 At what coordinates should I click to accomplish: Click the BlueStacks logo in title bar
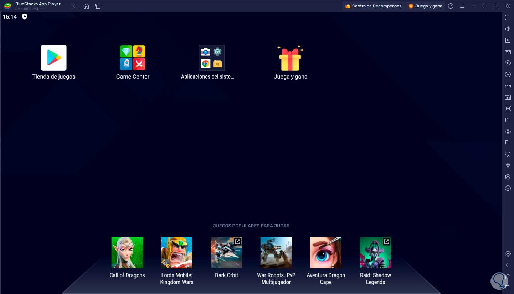click(7, 6)
